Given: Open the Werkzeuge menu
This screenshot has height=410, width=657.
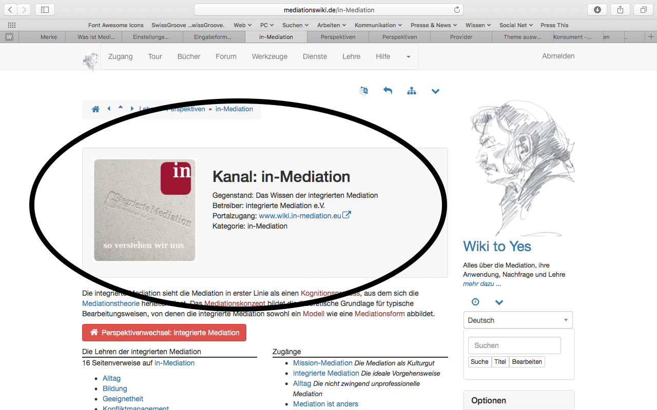Looking at the screenshot, I should (269, 56).
